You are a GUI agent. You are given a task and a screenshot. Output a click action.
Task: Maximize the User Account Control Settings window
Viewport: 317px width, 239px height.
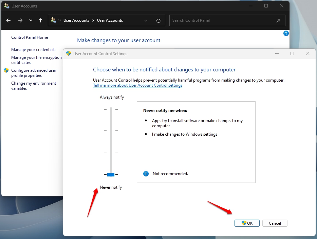coord(292,53)
